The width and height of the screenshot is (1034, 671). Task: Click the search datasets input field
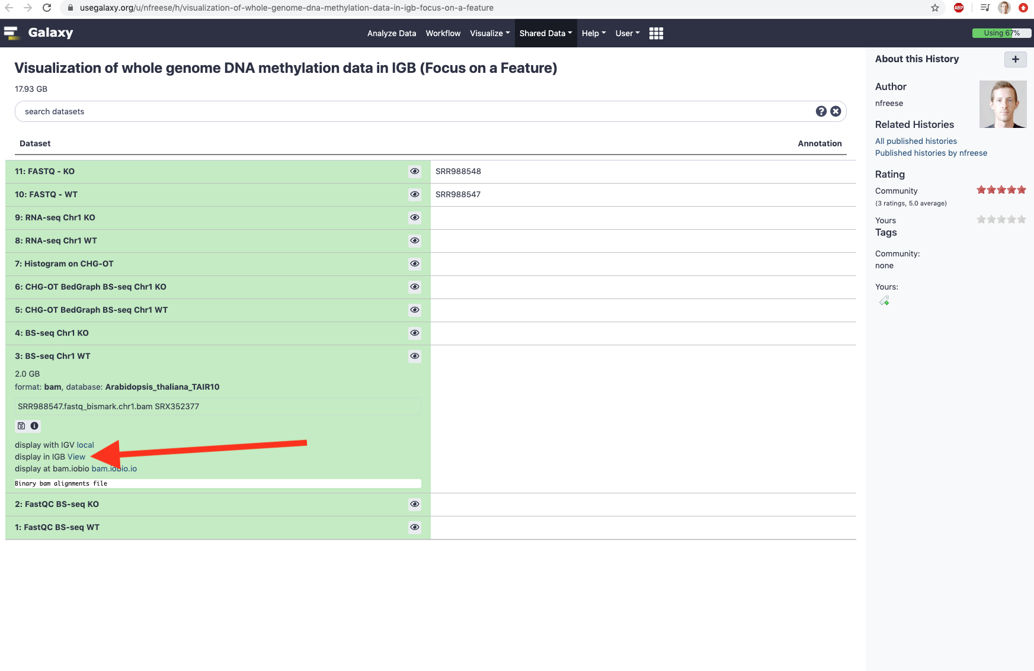[415, 111]
